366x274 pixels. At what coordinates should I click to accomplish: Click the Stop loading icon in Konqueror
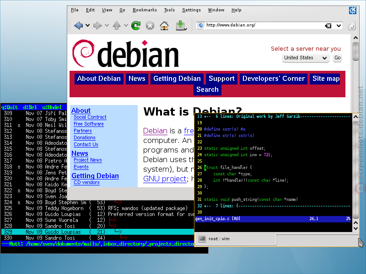(x=150, y=26)
